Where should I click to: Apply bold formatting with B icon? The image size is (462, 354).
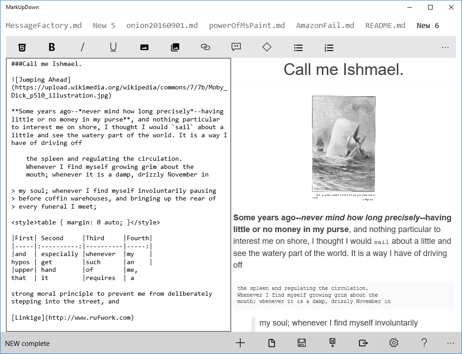click(x=52, y=47)
